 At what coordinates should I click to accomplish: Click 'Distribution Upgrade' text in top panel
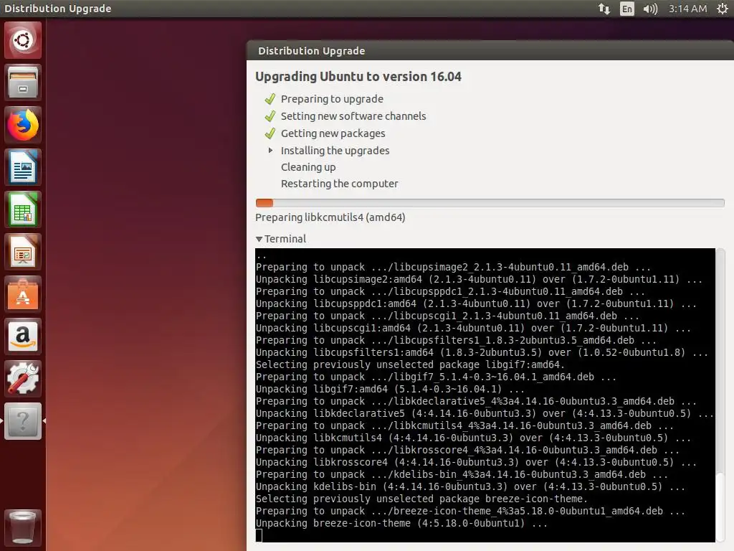pyautogui.click(x=58, y=9)
